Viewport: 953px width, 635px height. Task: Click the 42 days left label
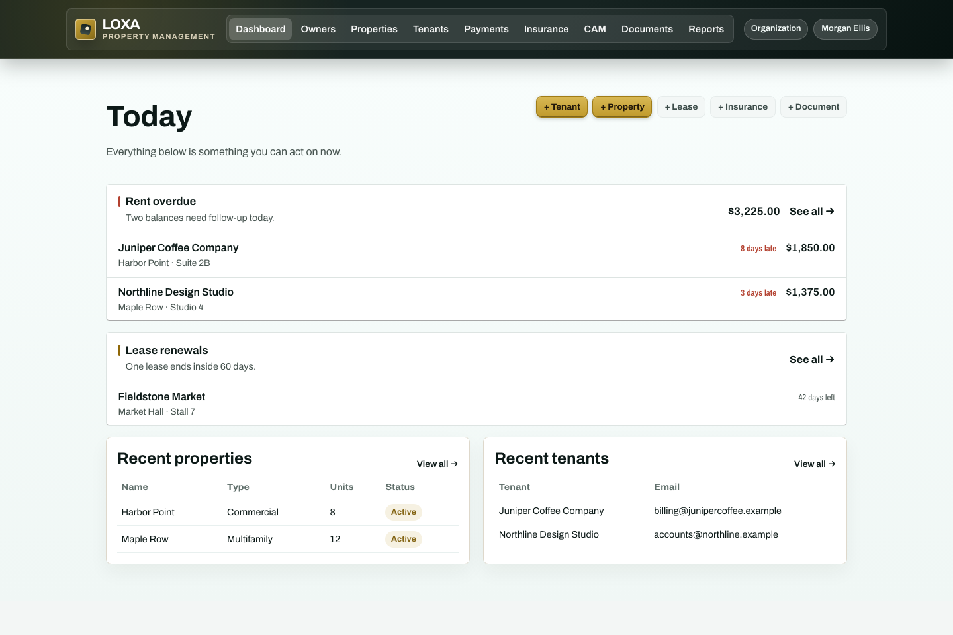pos(817,398)
